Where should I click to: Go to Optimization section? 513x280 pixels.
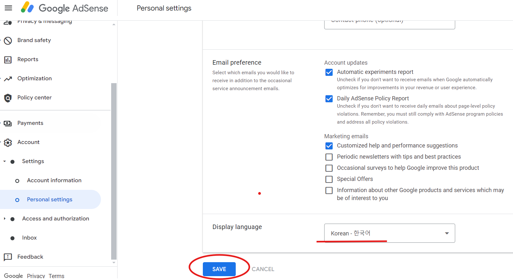[34, 78]
